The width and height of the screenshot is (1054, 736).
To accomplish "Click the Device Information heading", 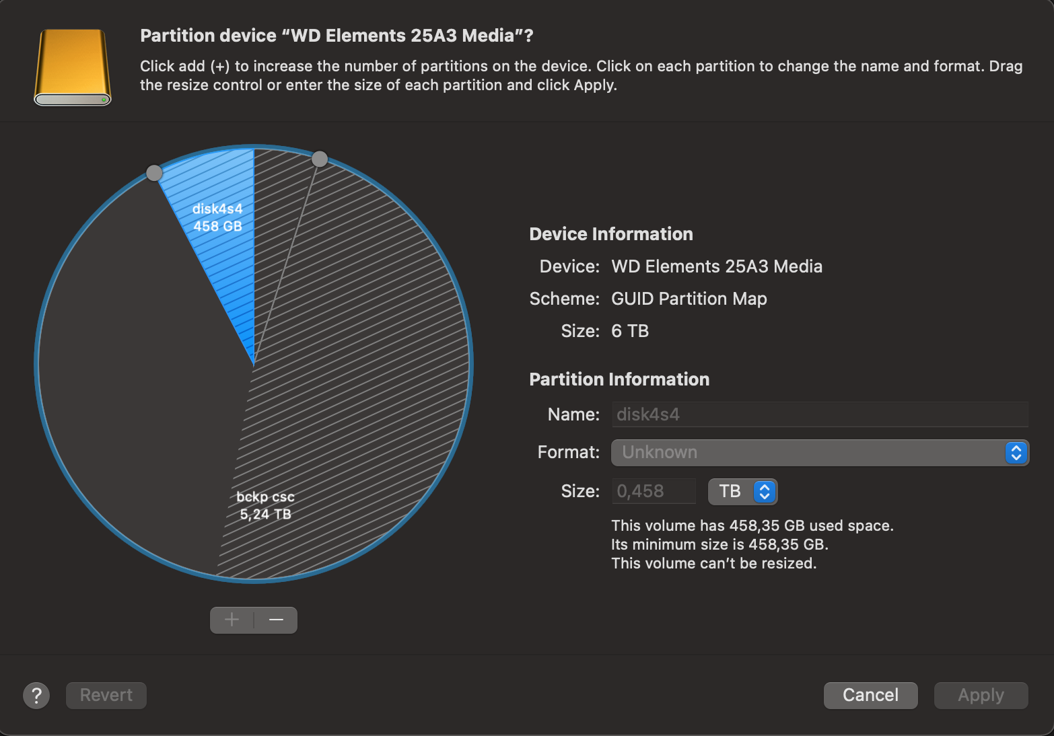I will pyautogui.click(x=611, y=233).
